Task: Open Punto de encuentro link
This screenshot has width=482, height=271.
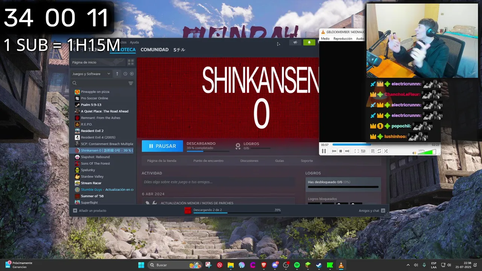Action: (x=208, y=161)
